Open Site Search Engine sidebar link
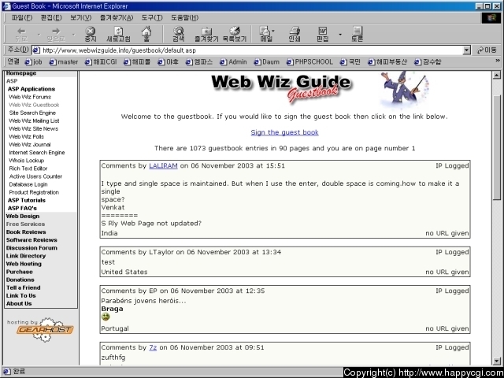Screen dimensions: 504x378 [32, 113]
